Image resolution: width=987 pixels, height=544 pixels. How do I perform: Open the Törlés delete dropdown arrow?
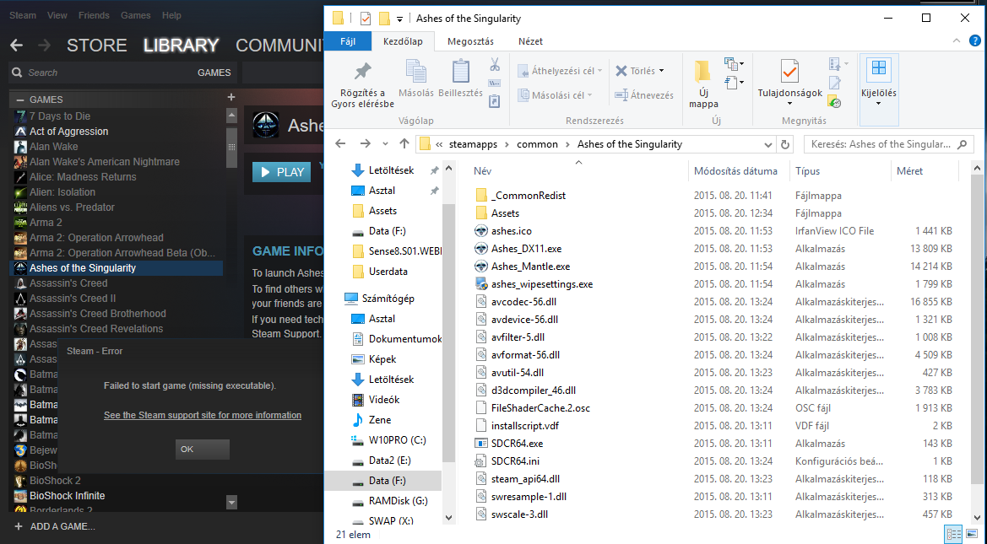(661, 71)
